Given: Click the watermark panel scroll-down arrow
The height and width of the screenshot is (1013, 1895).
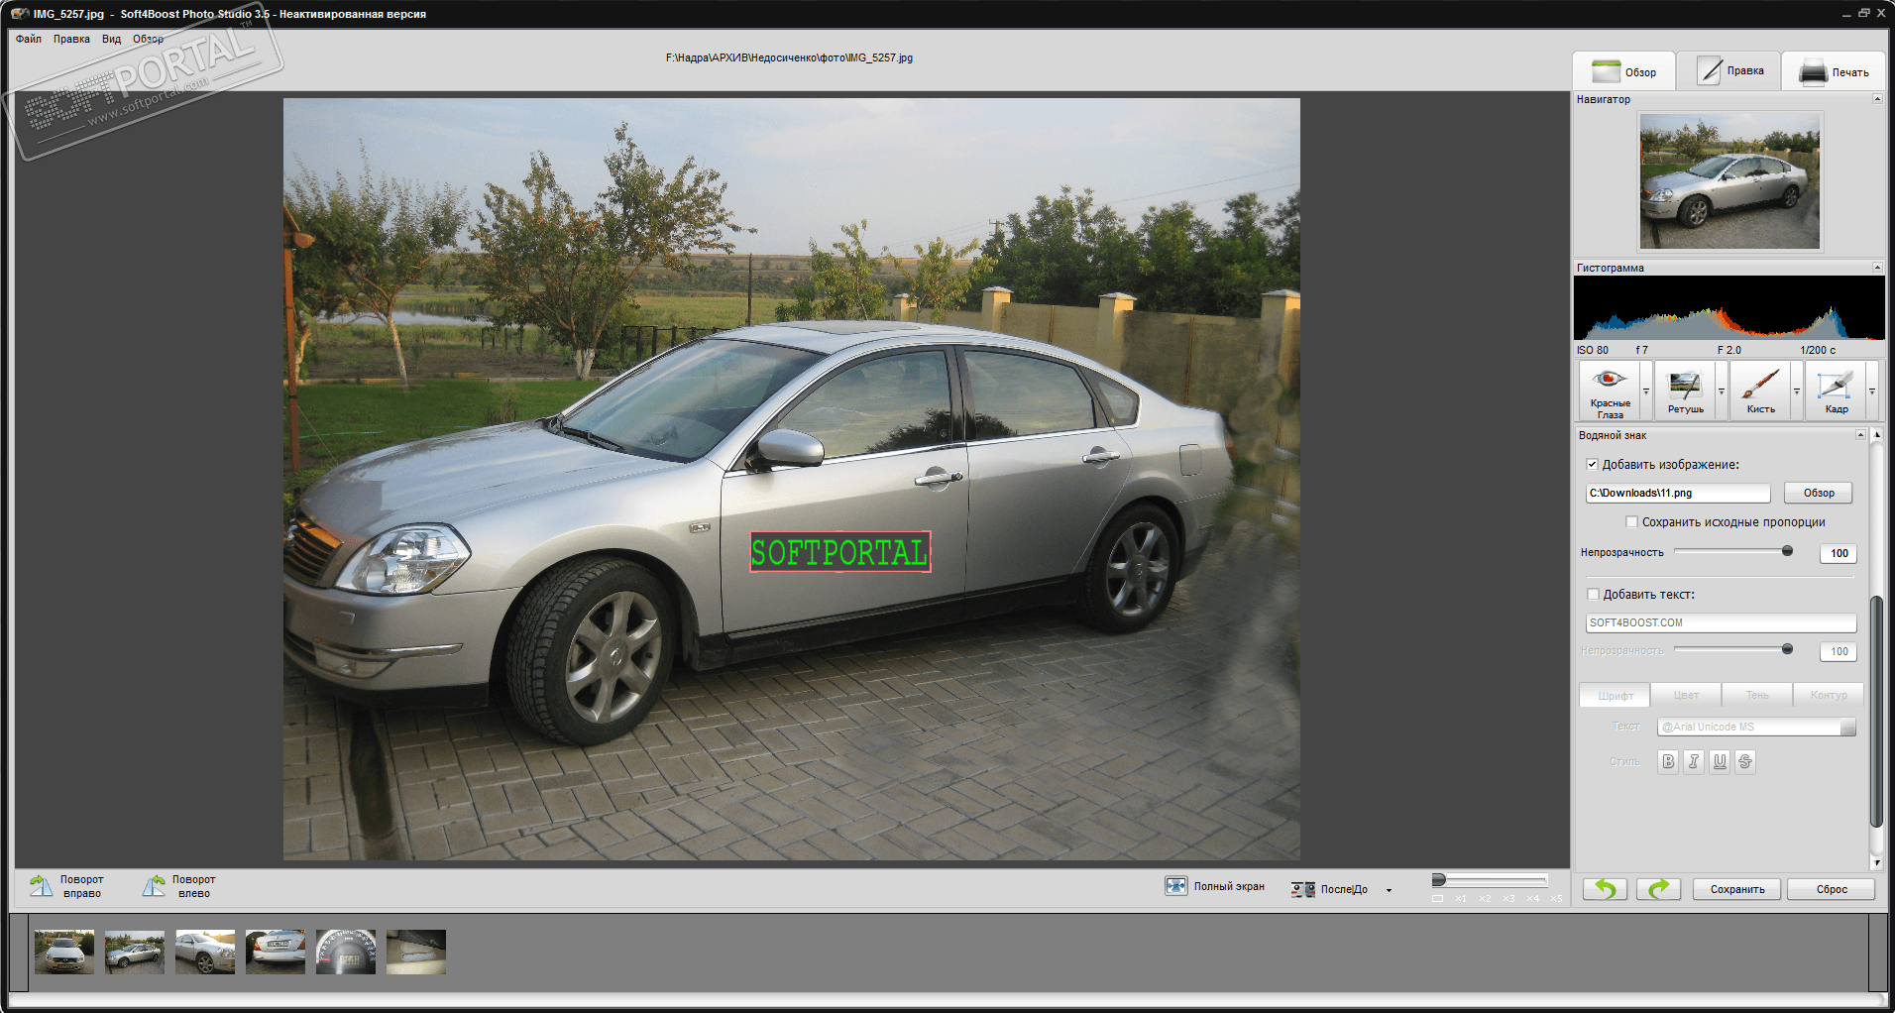Looking at the screenshot, I should [x=1875, y=862].
